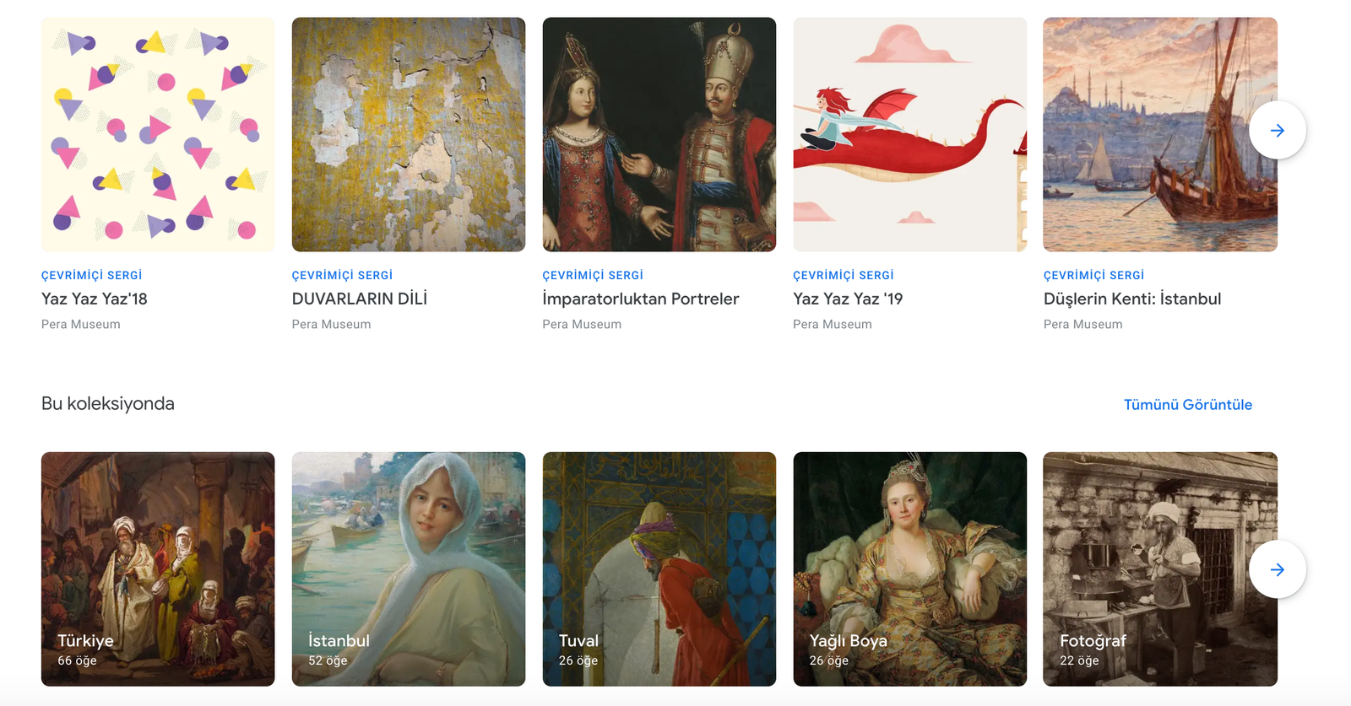Select the Tuval category card
This screenshot has height=706, width=1351.
pos(659,569)
